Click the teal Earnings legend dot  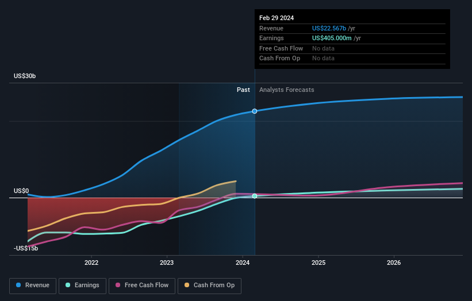[x=68, y=285]
